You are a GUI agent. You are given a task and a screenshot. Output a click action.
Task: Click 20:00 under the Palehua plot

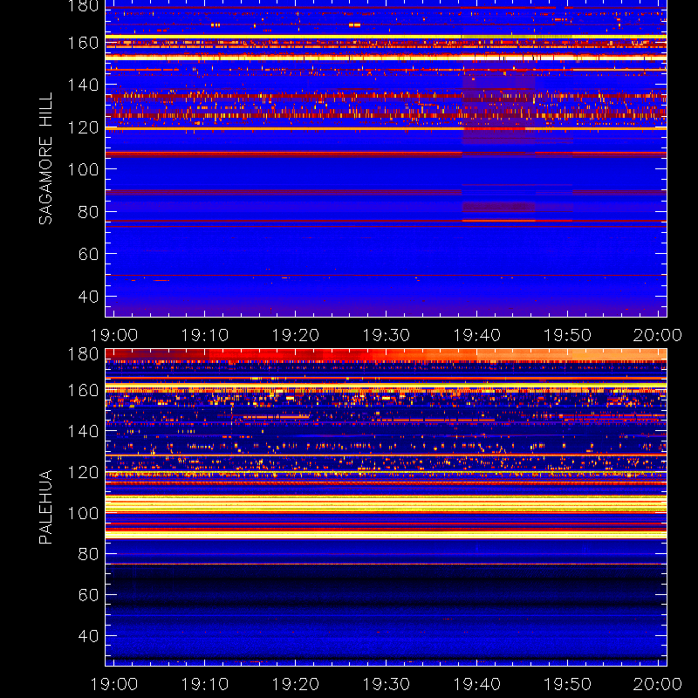[658, 684]
